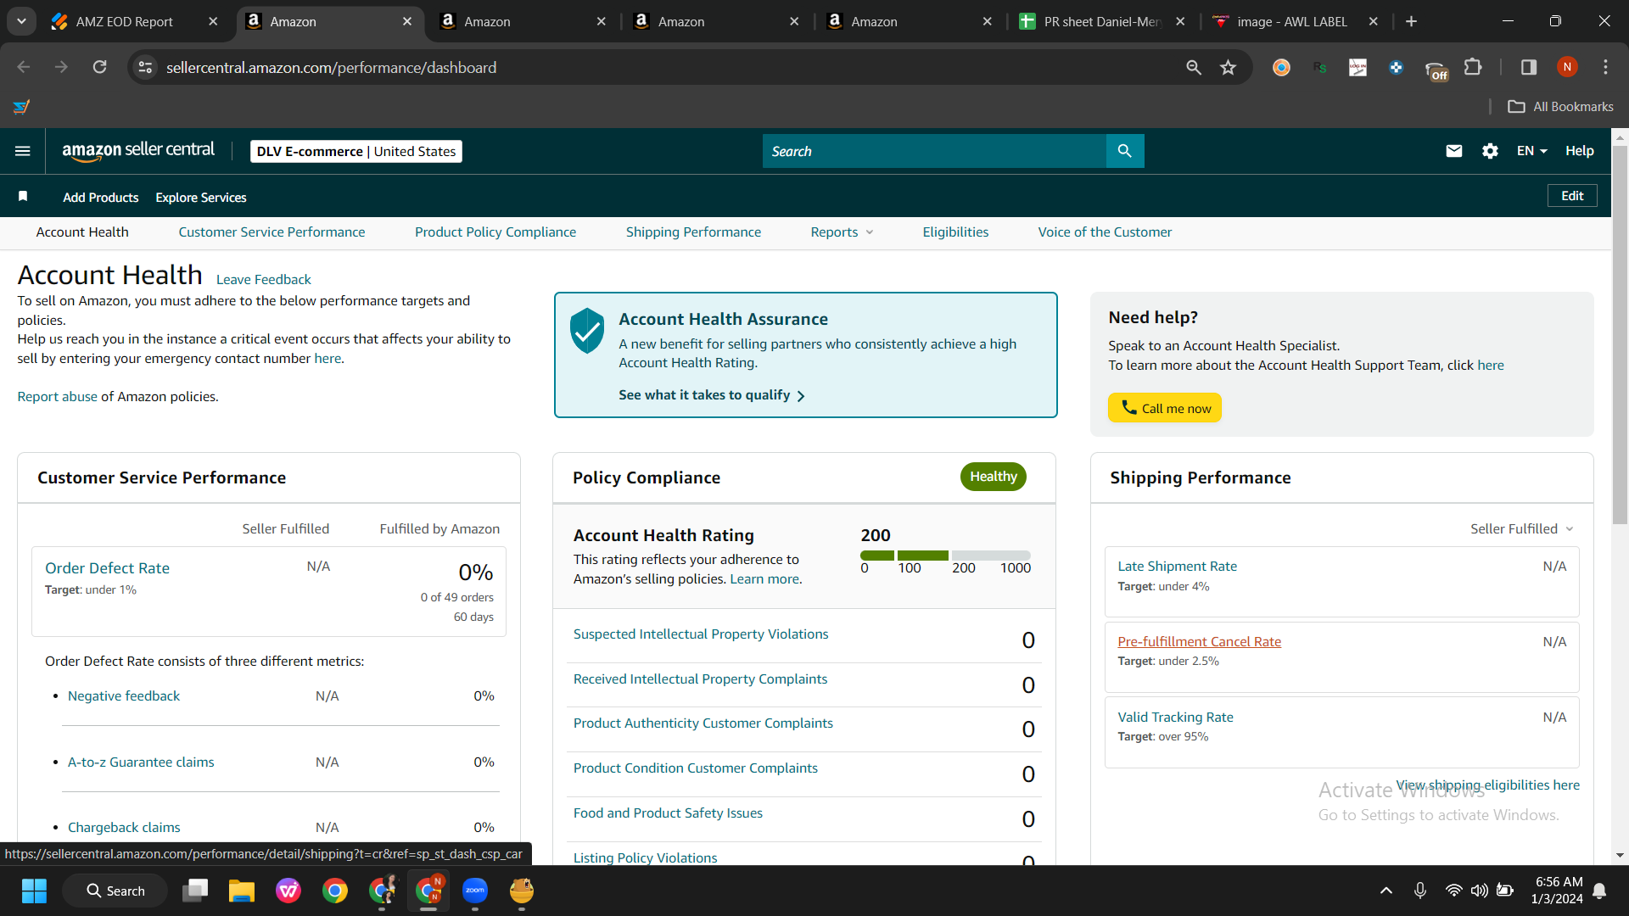This screenshot has width=1629, height=916.
Task: Open Suspected Intellectual Property Violations
Action: click(701, 634)
